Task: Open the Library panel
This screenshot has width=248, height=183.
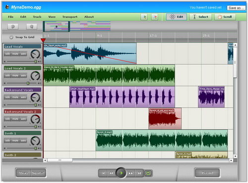Action: coord(23,173)
